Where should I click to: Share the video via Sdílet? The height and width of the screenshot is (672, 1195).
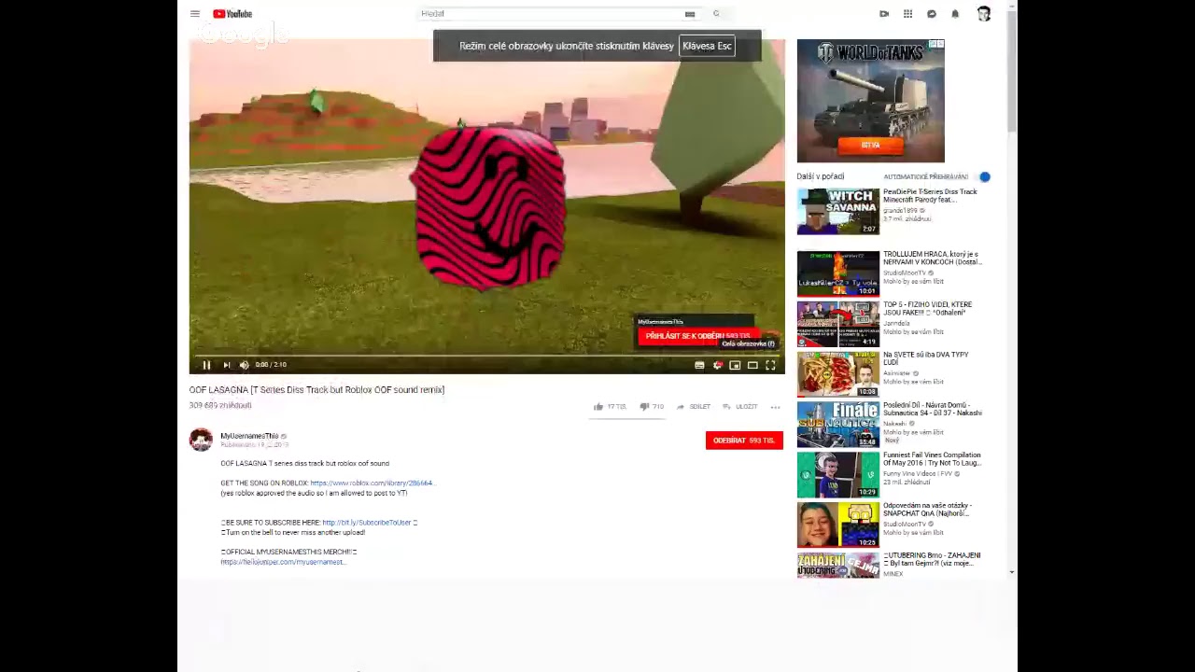[694, 407]
